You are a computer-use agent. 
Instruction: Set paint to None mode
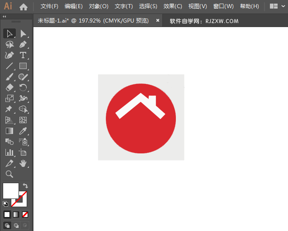25,214
